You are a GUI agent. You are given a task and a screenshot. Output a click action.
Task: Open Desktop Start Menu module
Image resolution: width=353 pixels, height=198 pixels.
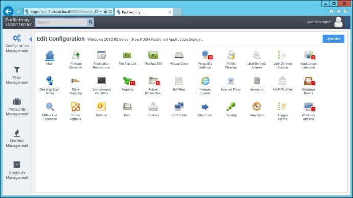click(50, 85)
